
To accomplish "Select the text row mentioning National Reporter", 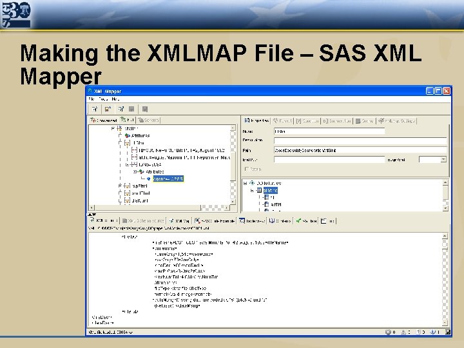I will 184,157.
